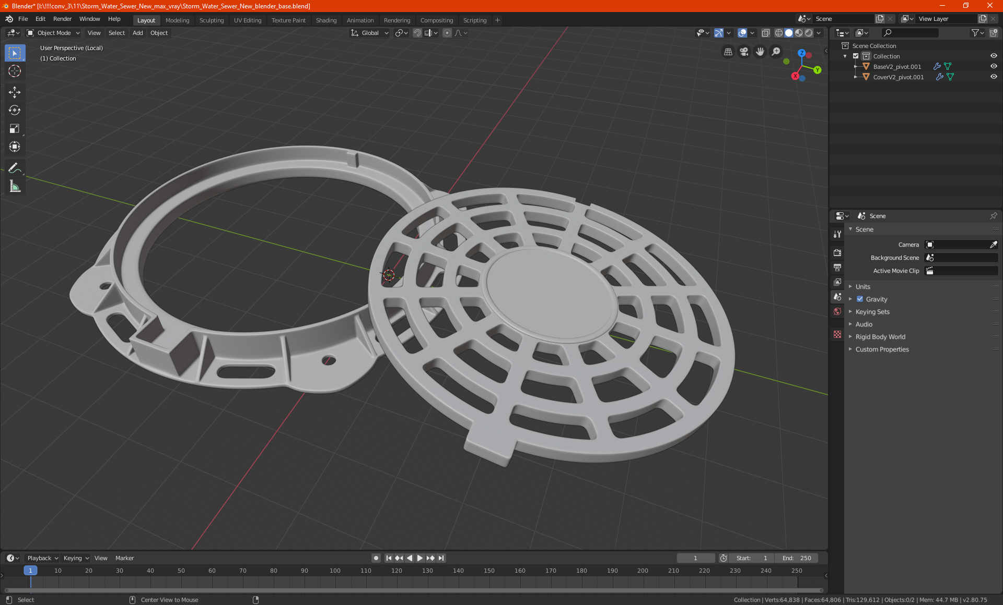Viewport: 1003px width, 605px height.
Task: Open the Texture properties tab
Action: [x=837, y=334]
